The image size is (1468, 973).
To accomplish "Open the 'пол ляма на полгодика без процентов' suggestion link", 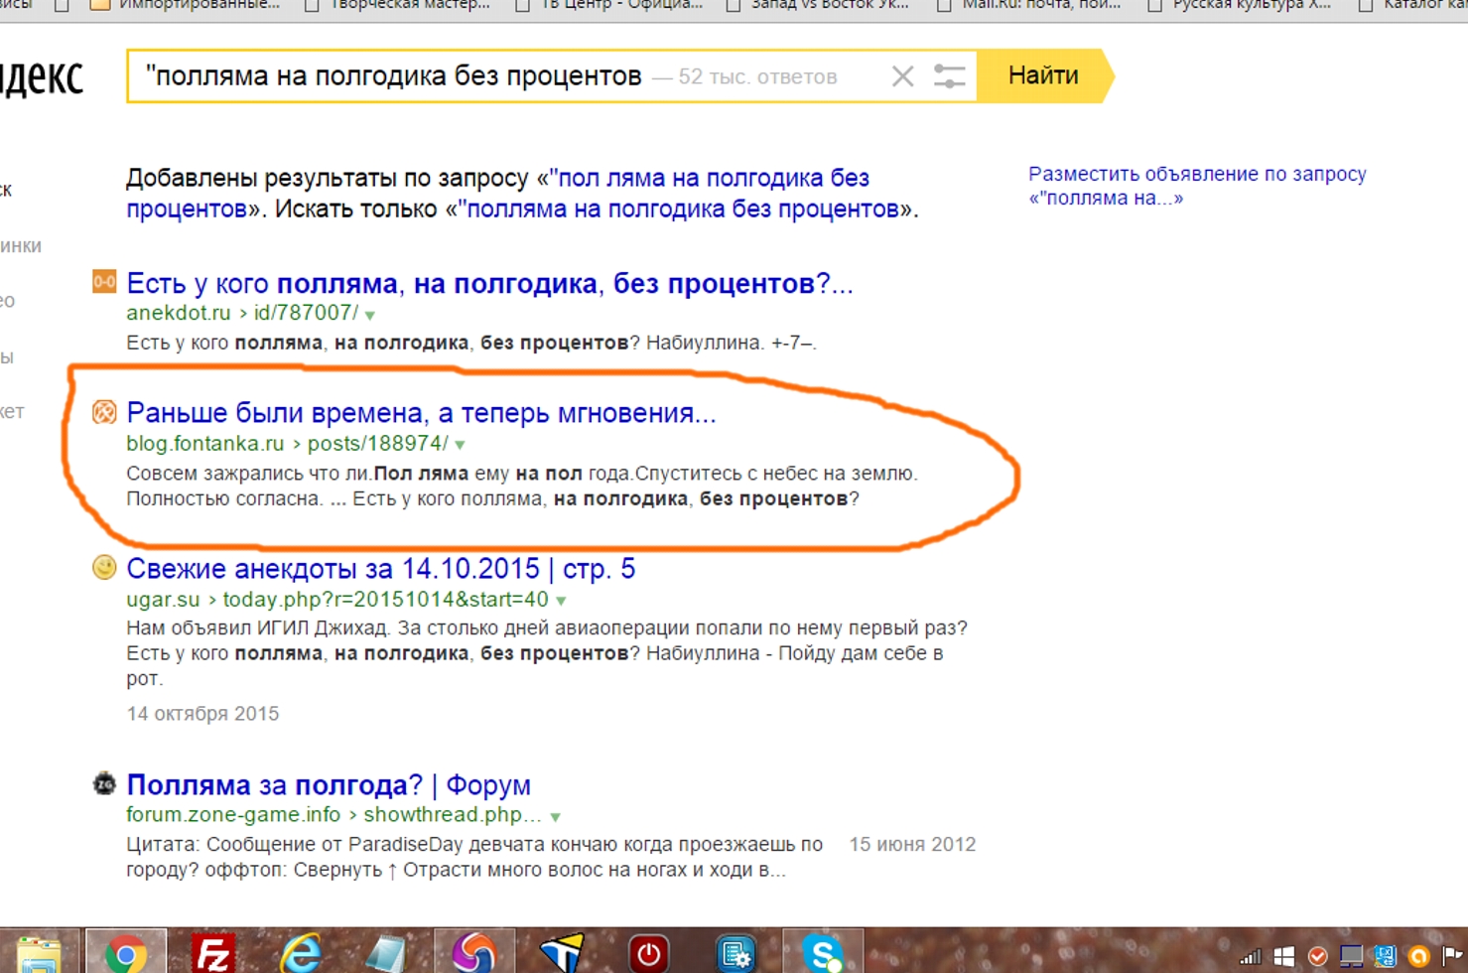I will [x=497, y=194].
